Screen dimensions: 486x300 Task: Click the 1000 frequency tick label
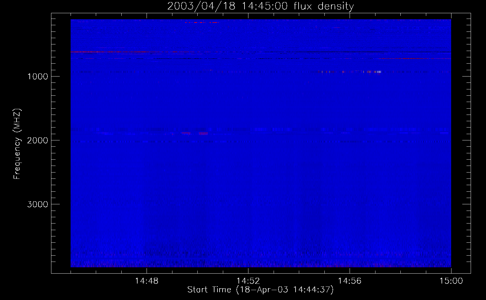tap(38, 76)
